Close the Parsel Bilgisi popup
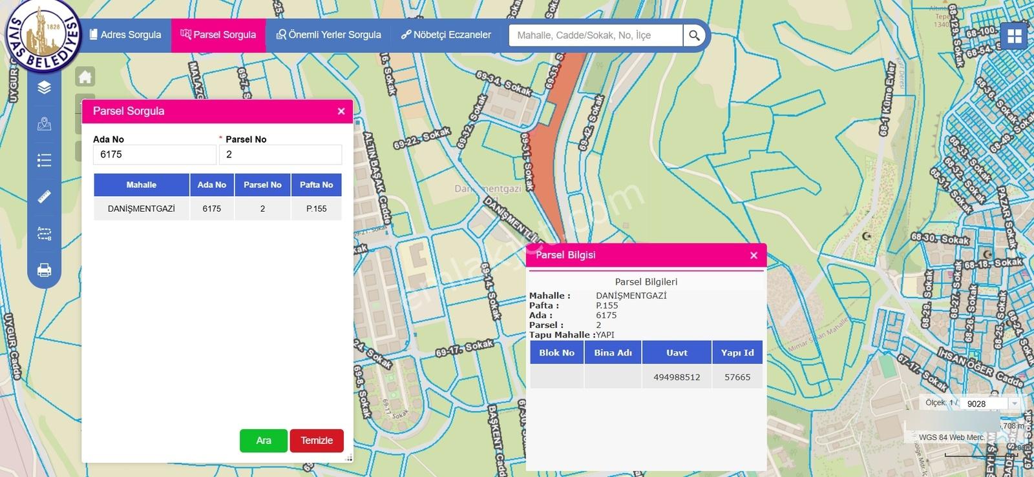This screenshot has height=477, width=1034. [754, 255]
